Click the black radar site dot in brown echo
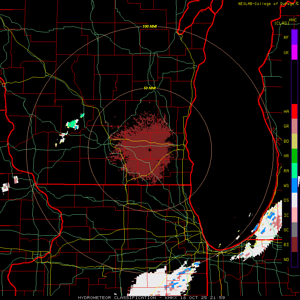 tap(150, 150)
